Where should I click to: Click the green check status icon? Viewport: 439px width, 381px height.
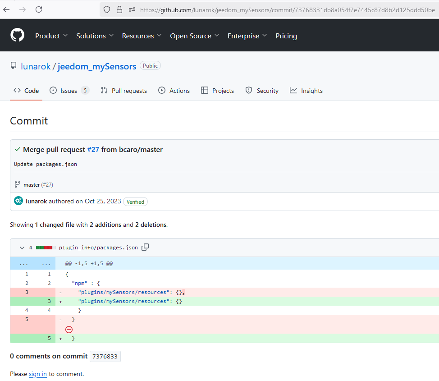[18, 149]
